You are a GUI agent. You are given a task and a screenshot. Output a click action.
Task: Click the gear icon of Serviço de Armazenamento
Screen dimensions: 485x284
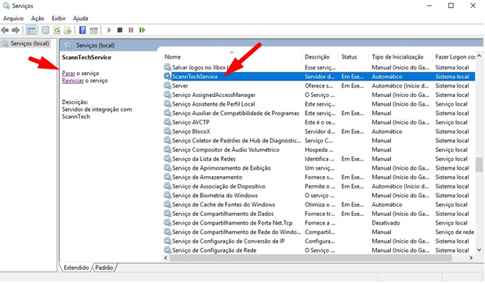click(x=168, y=177)
